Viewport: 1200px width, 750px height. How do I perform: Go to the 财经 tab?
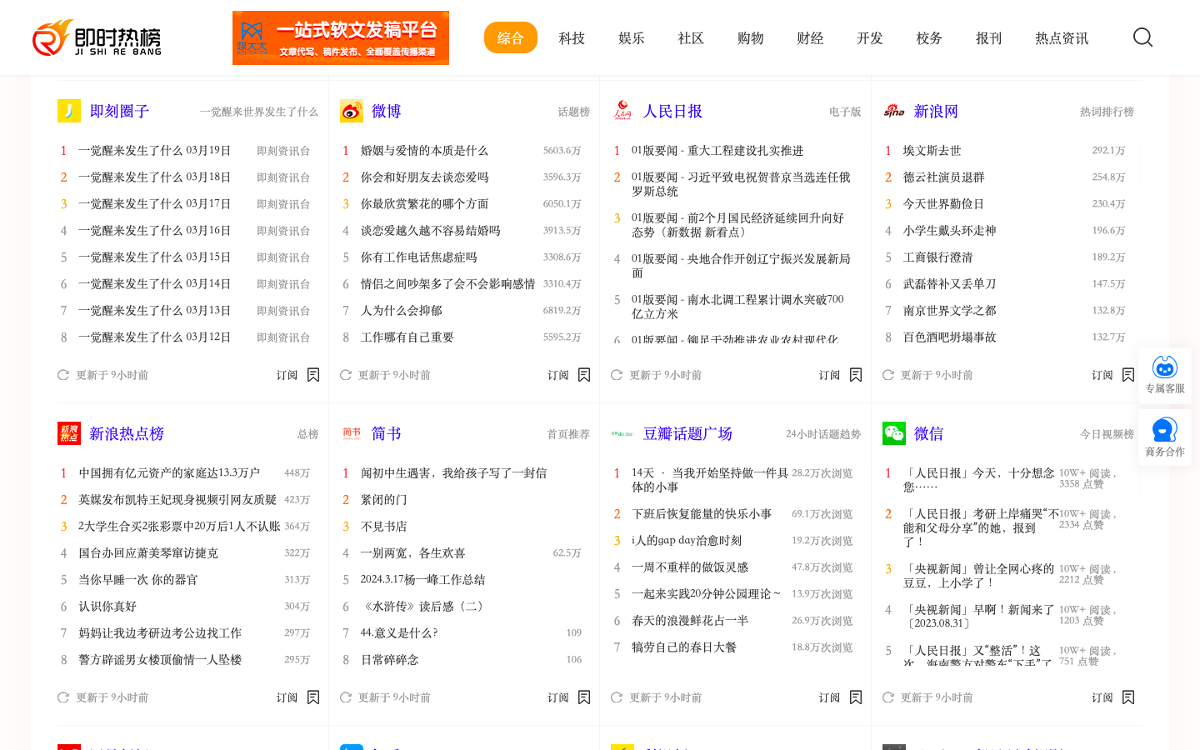[810, 38]
